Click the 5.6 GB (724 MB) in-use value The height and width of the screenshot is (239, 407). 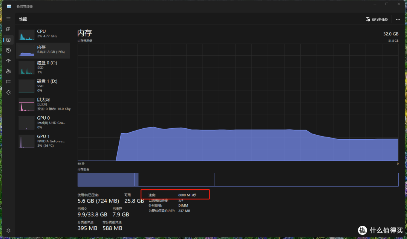click(x=98, y=201)
